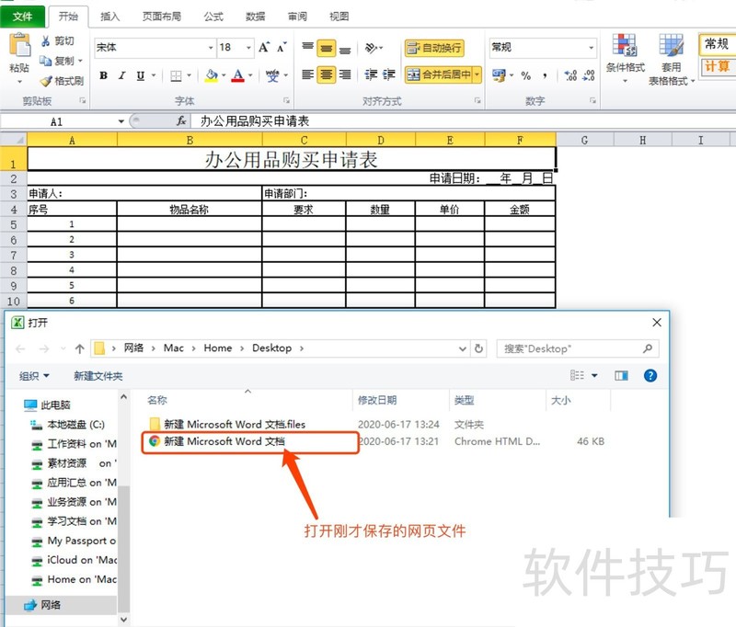Open the view options dropdown arrow

click(x=594, y=376)
